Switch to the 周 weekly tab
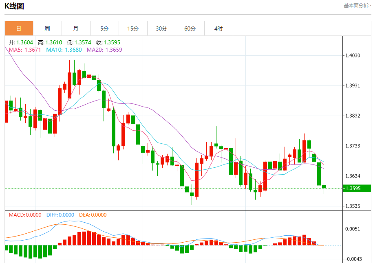The height and width of the screenshot is (263, 373). click(47, 28)
